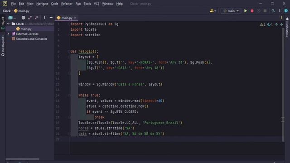Open the PyCharm logo menu icon
The image size is (290, 163).
click(5, 4)
